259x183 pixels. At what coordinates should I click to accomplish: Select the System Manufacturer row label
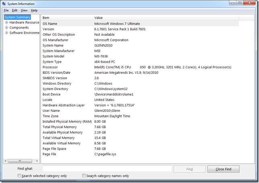click(x=58, y=51)
